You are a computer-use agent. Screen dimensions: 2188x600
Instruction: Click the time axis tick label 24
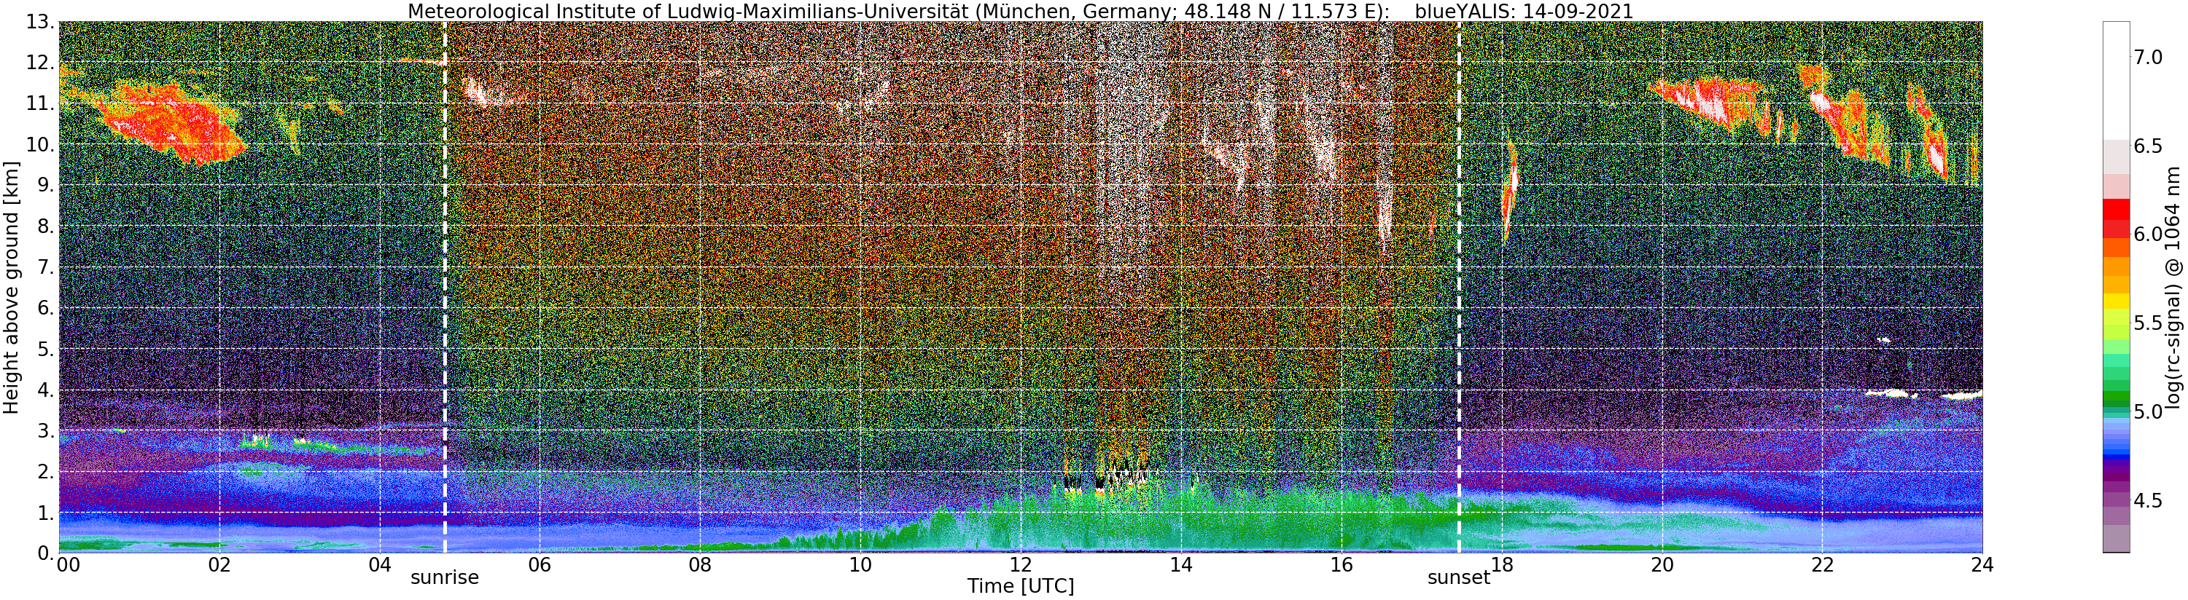click(1982, 565)
